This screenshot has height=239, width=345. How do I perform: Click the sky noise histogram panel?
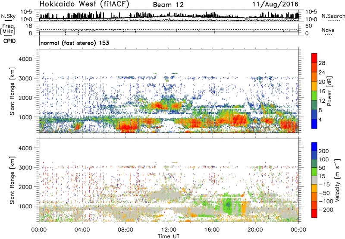coord(169,16)
